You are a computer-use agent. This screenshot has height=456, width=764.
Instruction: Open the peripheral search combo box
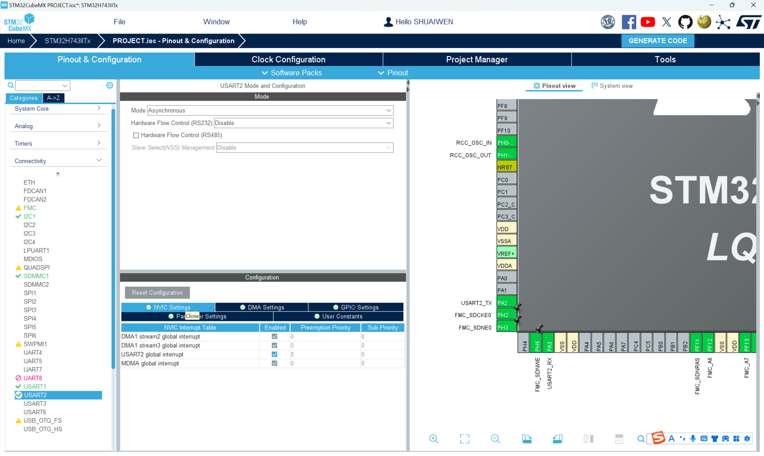coord(43,85)
